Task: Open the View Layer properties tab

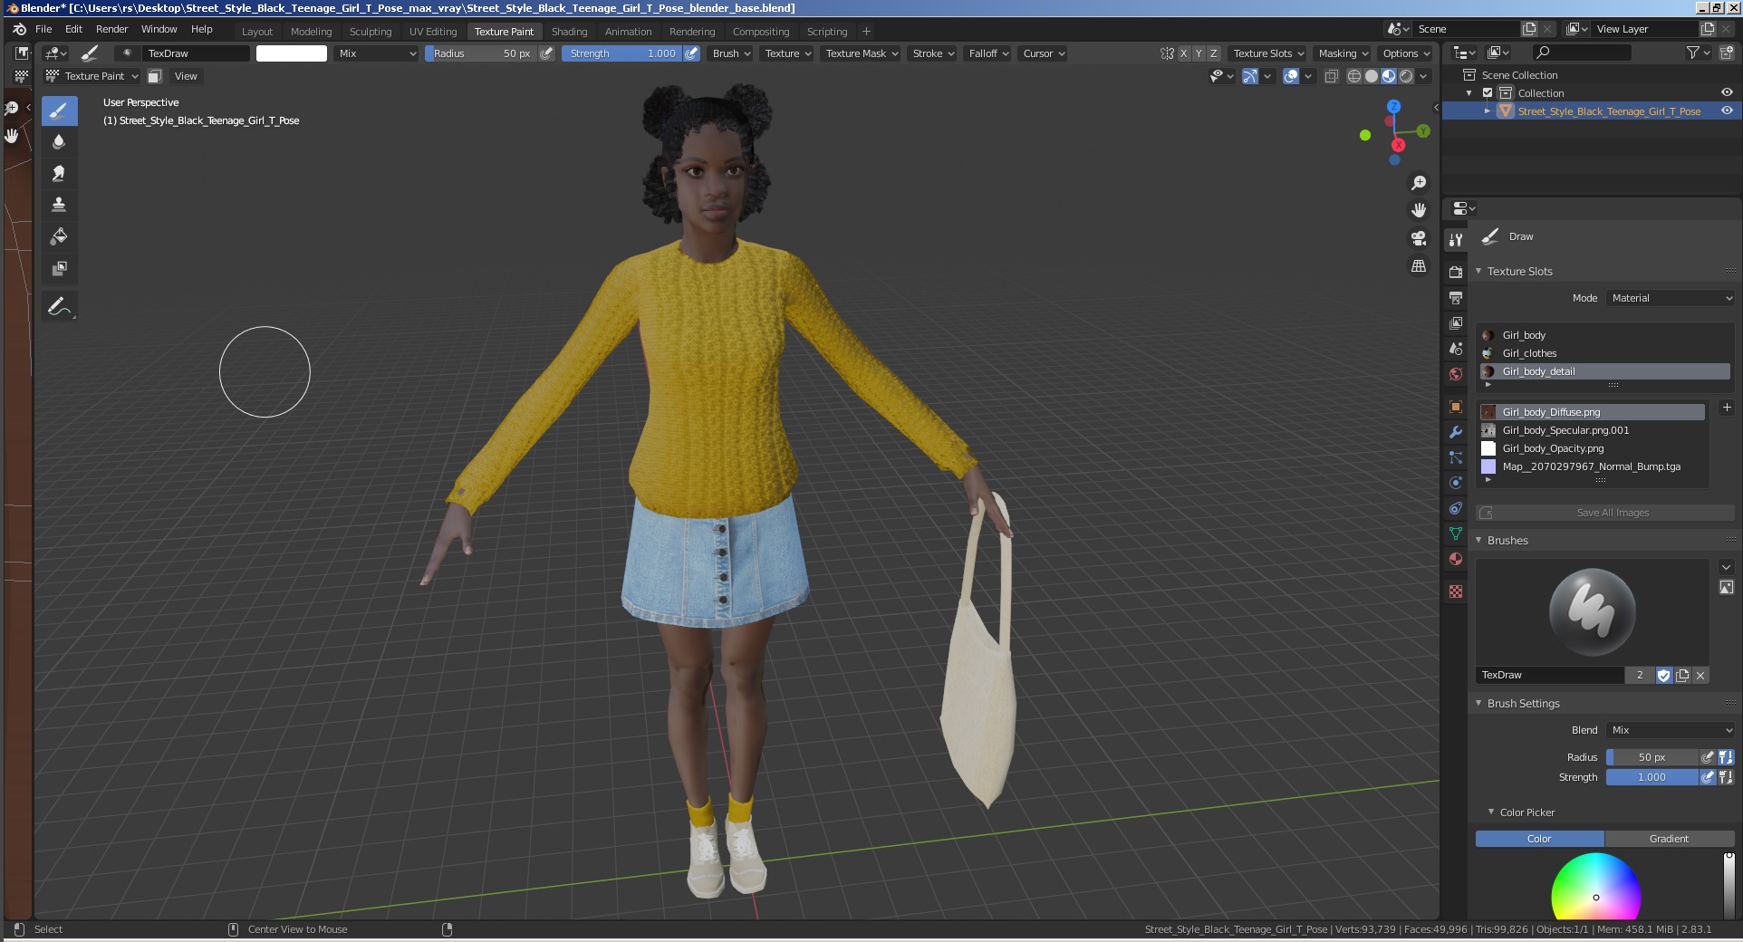Action: point(1456,322)
